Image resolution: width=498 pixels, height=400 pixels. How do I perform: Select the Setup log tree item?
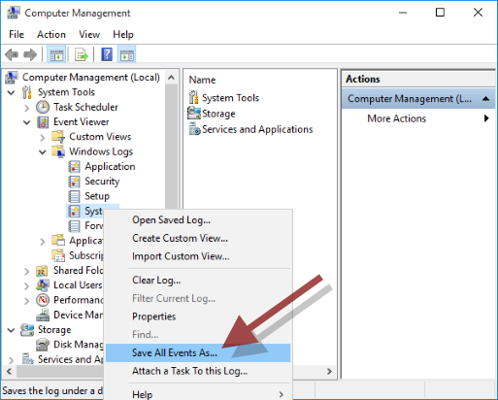[97, 196]
